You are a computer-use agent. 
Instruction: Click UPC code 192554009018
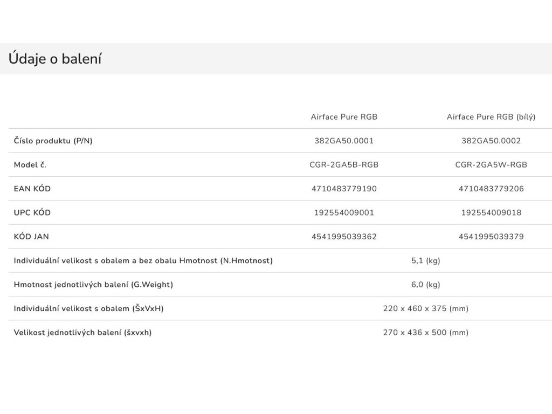click(x=491, y=212)
